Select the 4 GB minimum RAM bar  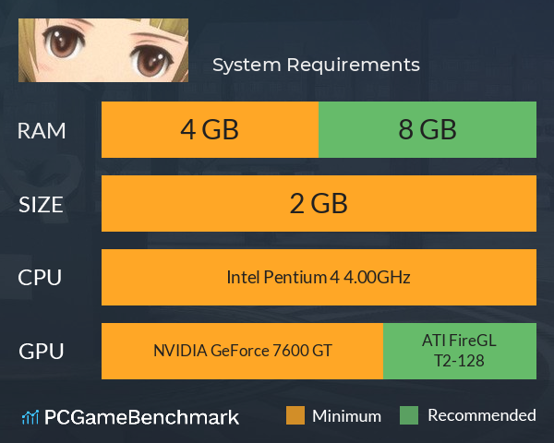click(210, 129)
